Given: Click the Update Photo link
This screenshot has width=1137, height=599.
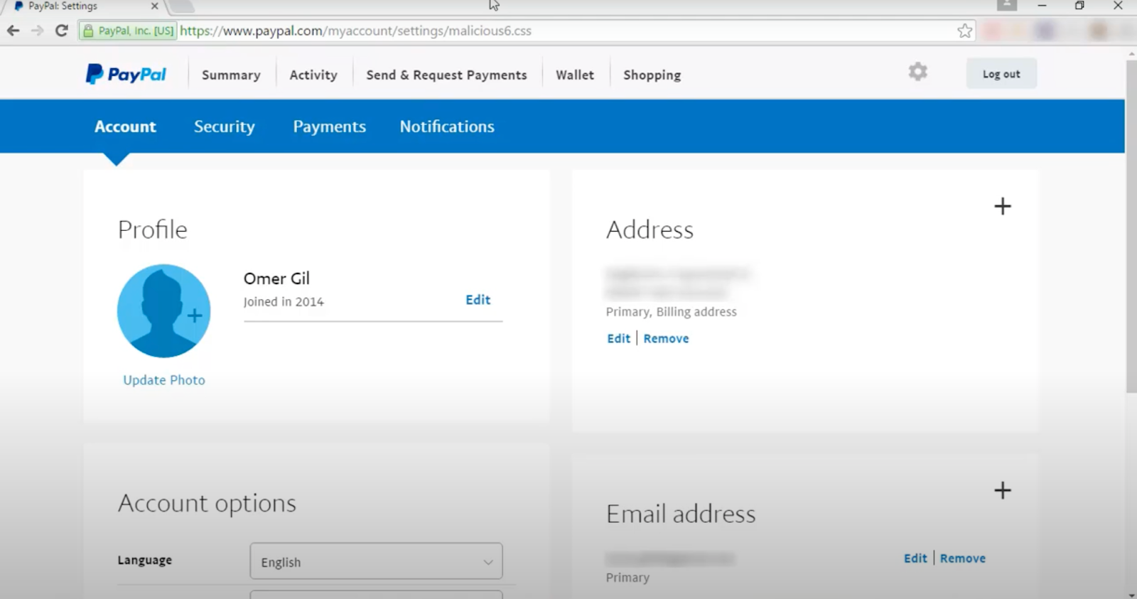Looking at the screenshot, I should coord(164,380).
